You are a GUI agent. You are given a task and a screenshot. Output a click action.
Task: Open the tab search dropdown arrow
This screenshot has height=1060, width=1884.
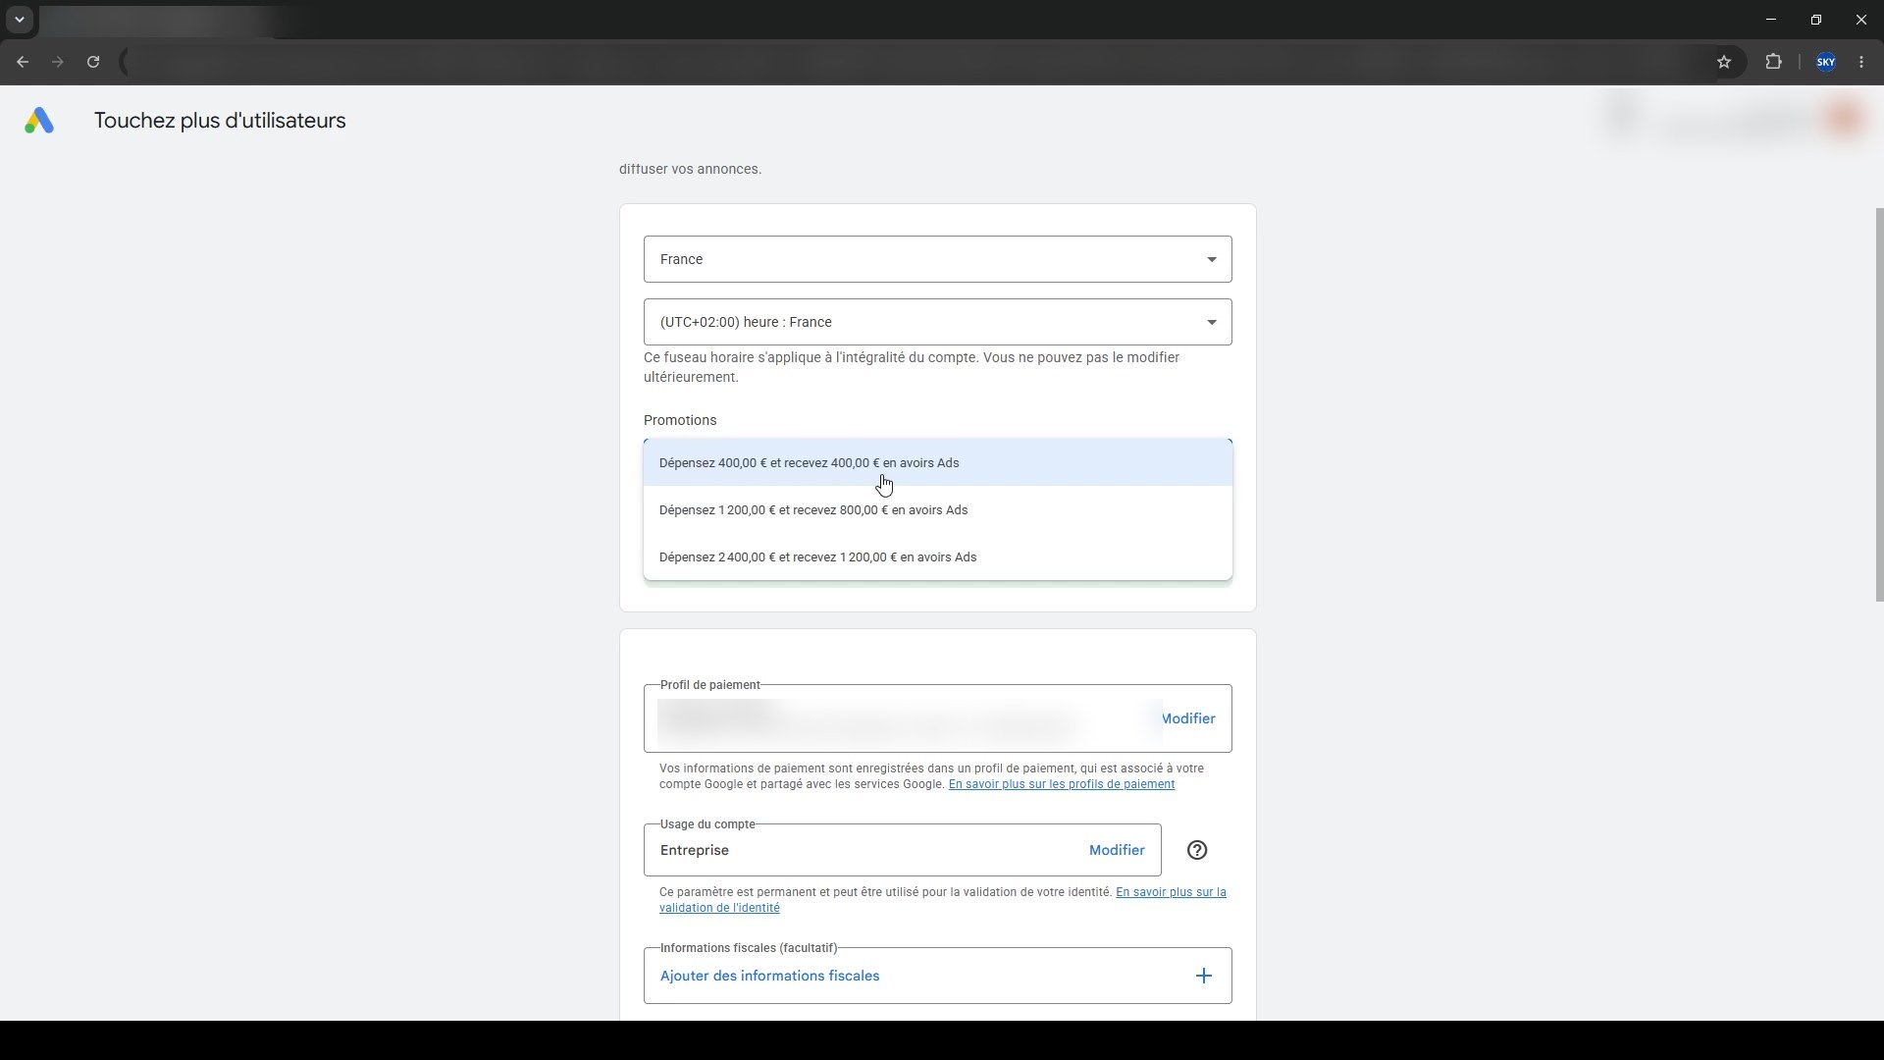click(x=20, y=20)
